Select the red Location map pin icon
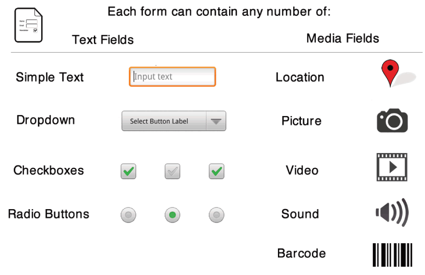 [390, 73]
